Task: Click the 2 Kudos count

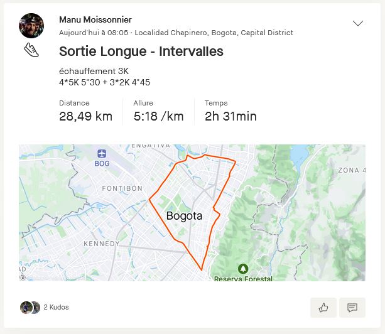Action: [56, 308]
